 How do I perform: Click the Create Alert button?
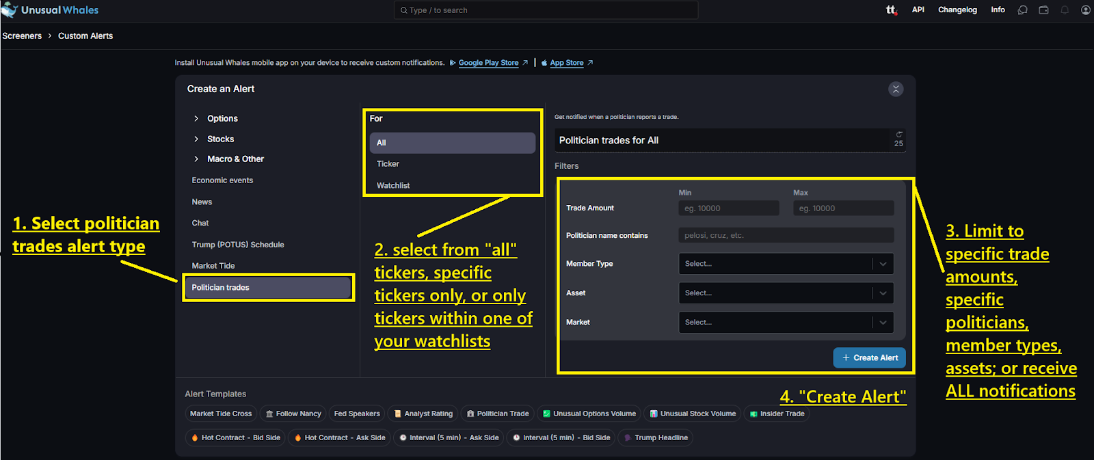869,357
